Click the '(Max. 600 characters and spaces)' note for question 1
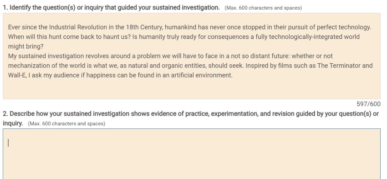 click(263, 8)
